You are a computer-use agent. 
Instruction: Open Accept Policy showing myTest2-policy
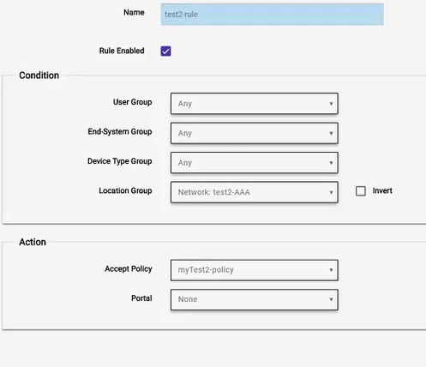(255, 270)
